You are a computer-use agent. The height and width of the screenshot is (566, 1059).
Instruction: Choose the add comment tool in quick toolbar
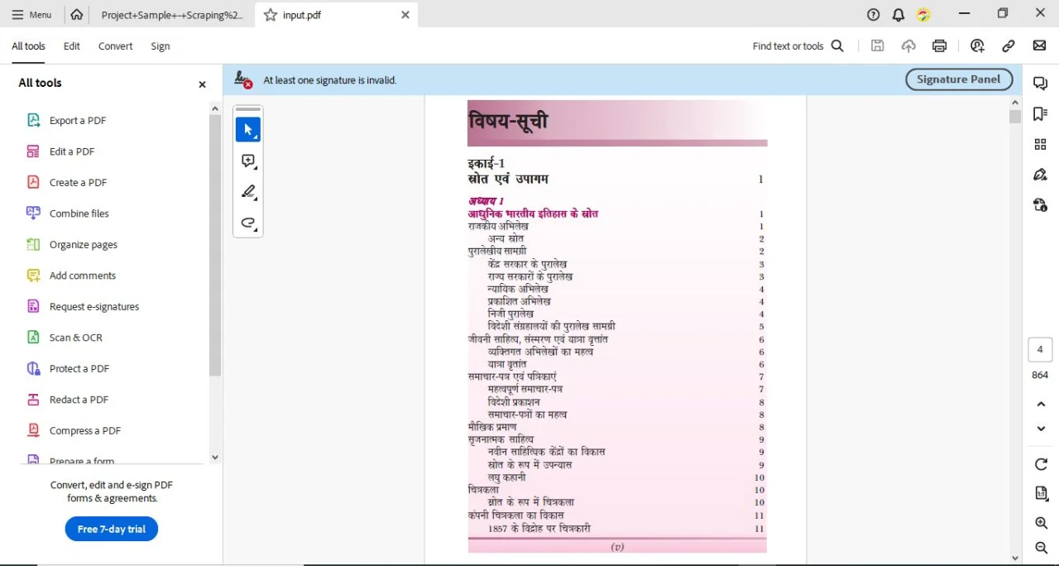[248, 161]
